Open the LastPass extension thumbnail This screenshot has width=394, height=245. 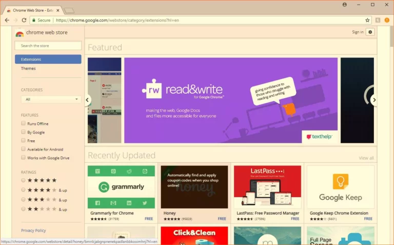267,187
